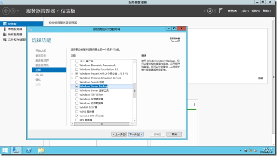Click the feature list scroll-down arrow
This screenshot has width=277, height=156.
pos(135,120)
